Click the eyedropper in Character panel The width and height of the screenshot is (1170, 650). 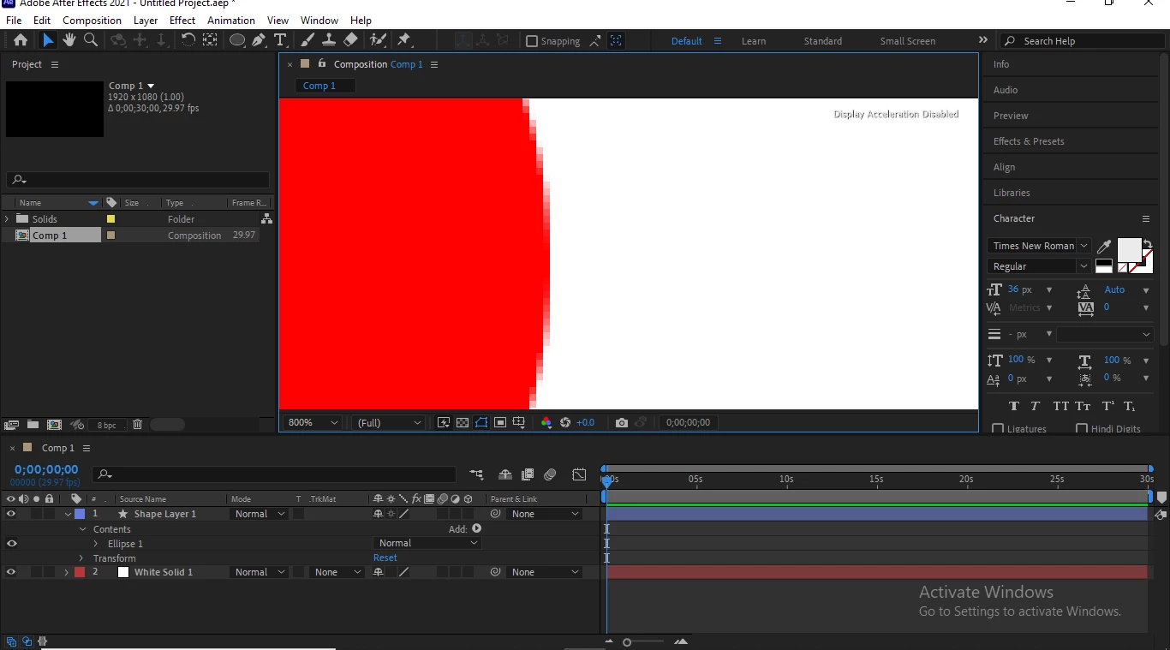(1105, 247)
